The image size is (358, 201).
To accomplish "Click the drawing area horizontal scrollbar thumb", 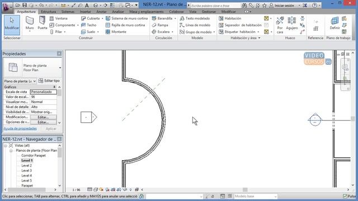I will (x=245, y=190).
